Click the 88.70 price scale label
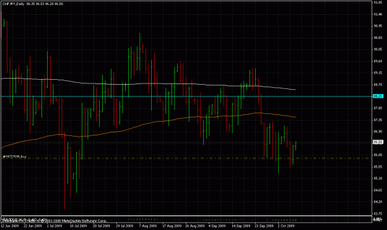This screenshot has width=387, height=230. pos(378,85)
